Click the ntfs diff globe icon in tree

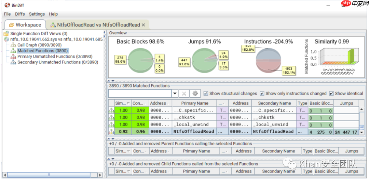point(6,39)
